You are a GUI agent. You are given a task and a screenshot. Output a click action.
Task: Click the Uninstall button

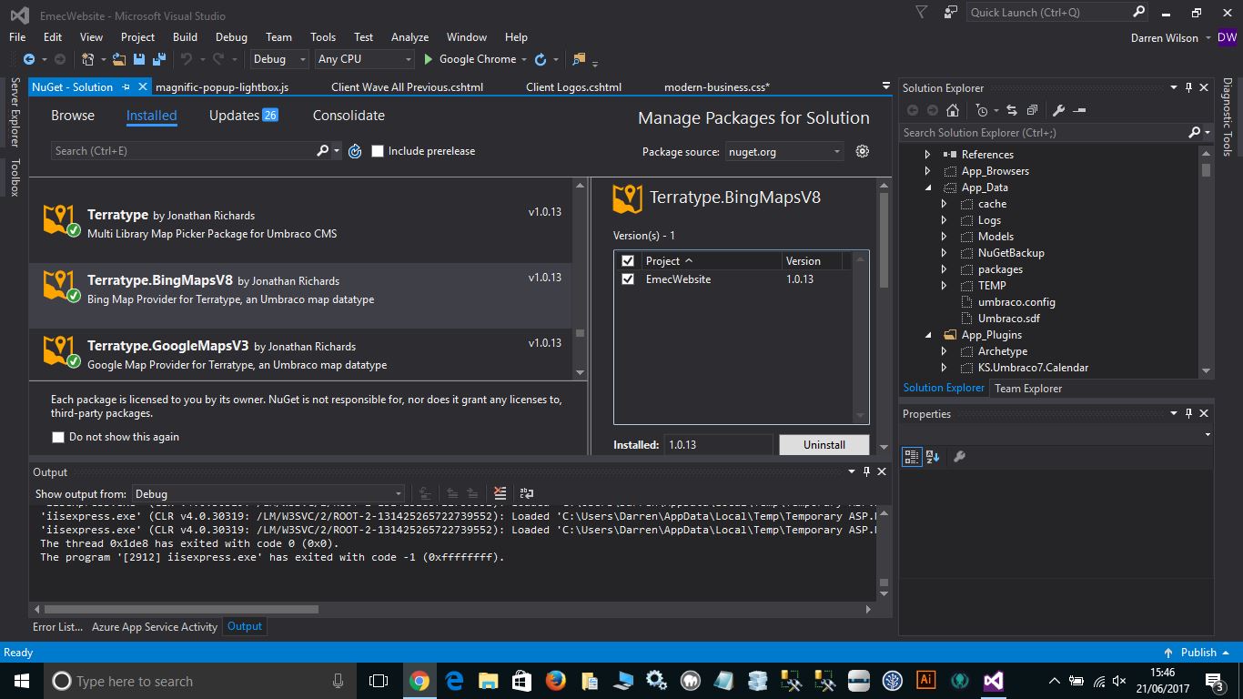(x=824, y=445)
